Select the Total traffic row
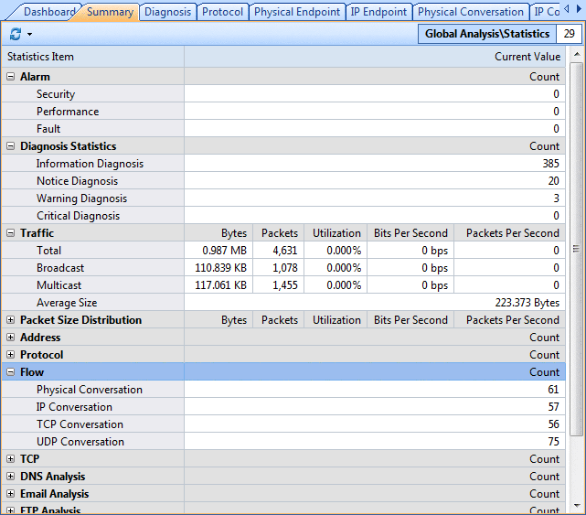586x515 pixels. coord(283,251)
